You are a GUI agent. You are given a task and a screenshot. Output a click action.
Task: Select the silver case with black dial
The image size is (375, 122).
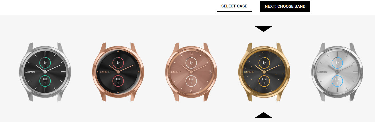45,72
